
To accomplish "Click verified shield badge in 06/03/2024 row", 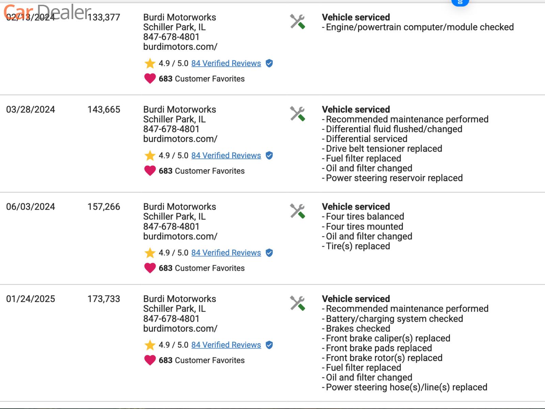I will [x=269, y=253].
